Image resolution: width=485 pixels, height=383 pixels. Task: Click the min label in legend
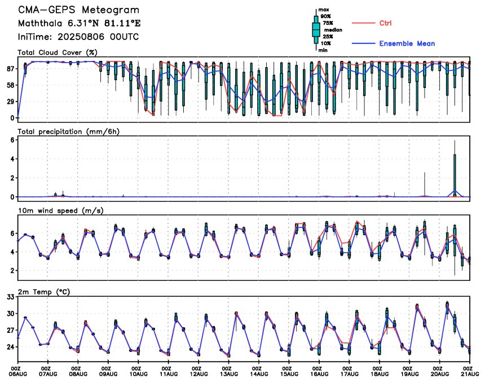point(323,50)
